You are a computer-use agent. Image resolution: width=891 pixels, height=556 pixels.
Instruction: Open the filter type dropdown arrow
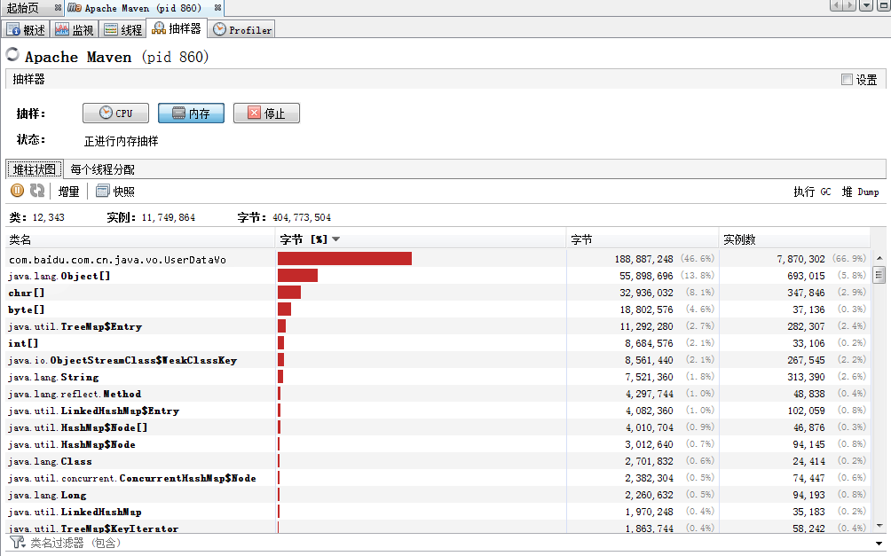point(879,544)
